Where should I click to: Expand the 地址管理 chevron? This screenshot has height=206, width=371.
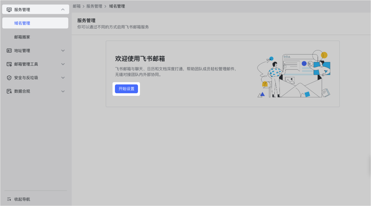[x=63, y=50]
